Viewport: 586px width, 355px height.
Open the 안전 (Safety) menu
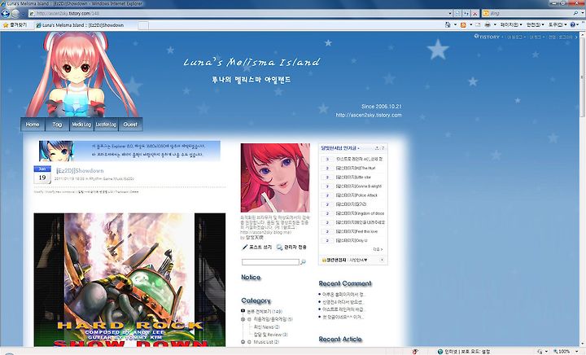tap(536, 25)
